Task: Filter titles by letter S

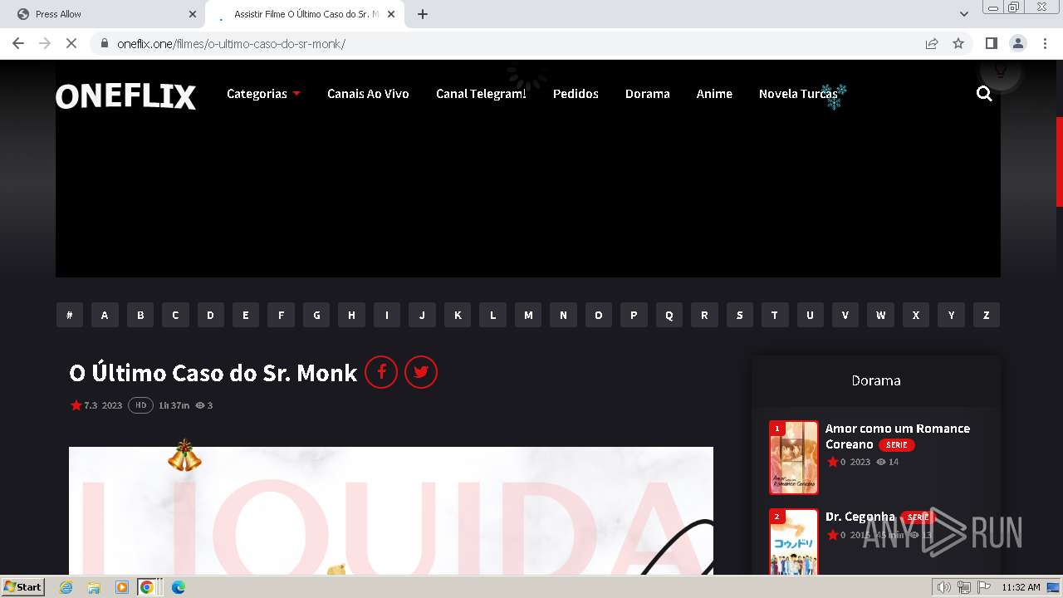Action: [739, 315]
